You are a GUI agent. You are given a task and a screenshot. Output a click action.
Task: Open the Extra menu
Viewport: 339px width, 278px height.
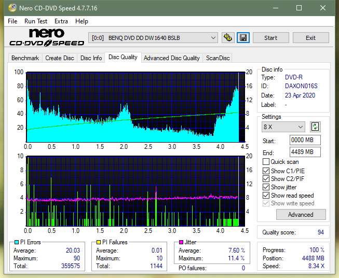[x=61, y=21]
